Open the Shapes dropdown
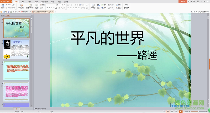 [100, 8]
